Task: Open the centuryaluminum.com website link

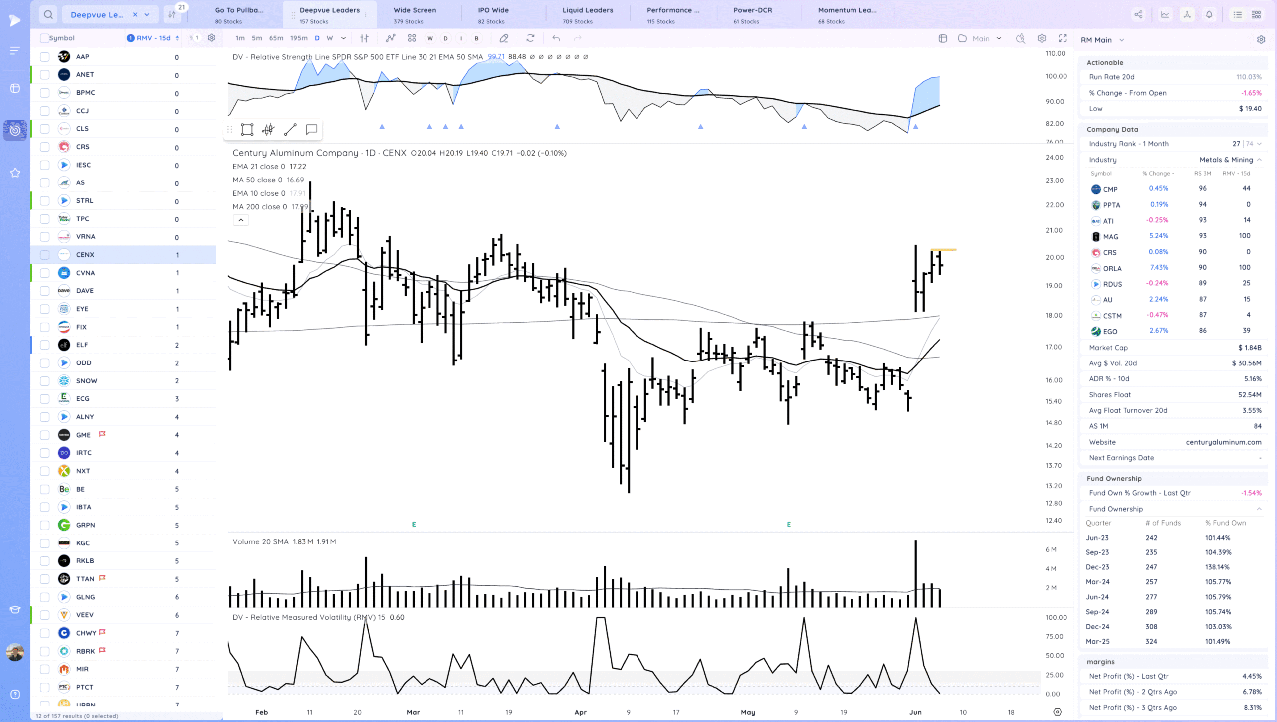Action: pyautogui.click(x=1223, y=442)
